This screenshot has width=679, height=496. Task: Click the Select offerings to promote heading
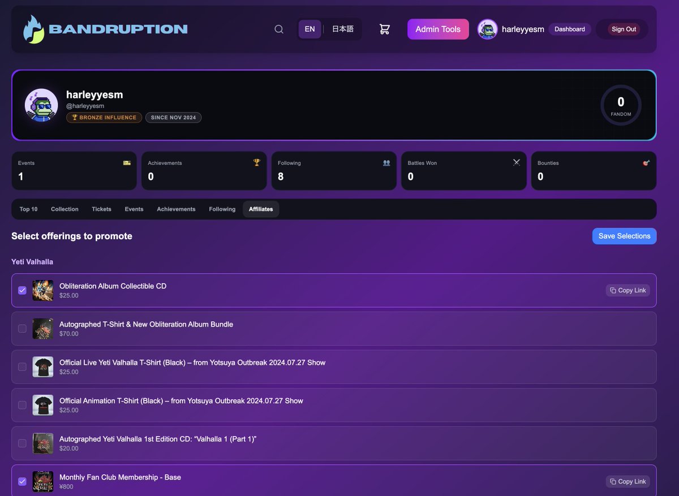point(72,236)
